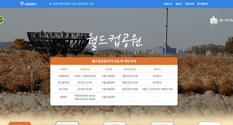Click the 동절기09:00~18:00 text
233x125 pixels.
(x=85, y=99)
